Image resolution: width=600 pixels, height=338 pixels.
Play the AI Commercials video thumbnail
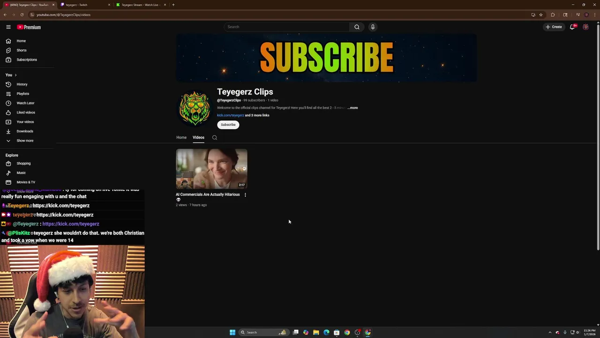point(211,169)
